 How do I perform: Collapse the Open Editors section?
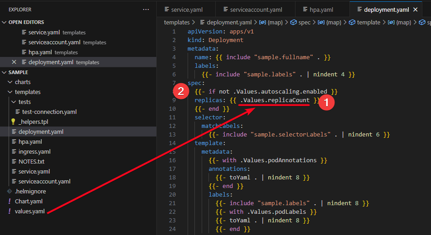tap(4, 22)
